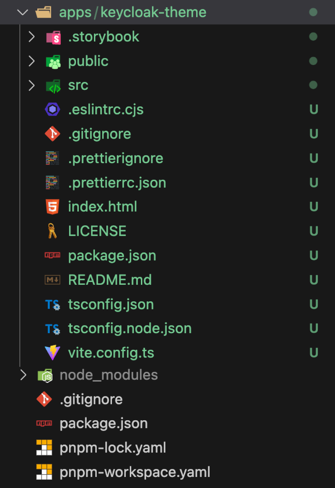Open pnpm-workspace.yaml file

(135, 472)
